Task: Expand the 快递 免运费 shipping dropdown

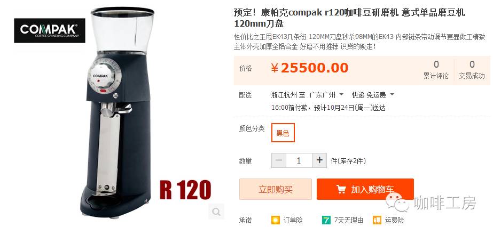Action: point(373,94)
